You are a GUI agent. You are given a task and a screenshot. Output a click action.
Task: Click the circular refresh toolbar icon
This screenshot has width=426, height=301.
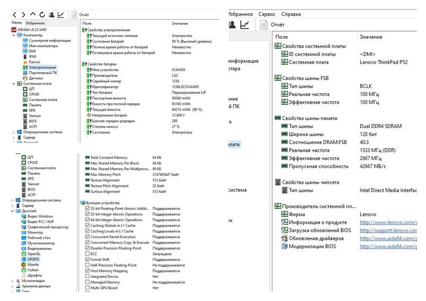pos(42,15)
